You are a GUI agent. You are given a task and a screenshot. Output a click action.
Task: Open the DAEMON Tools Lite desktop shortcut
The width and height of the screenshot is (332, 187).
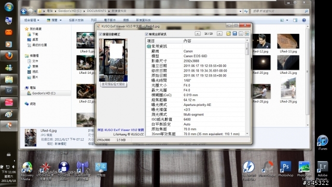[248, 171]
